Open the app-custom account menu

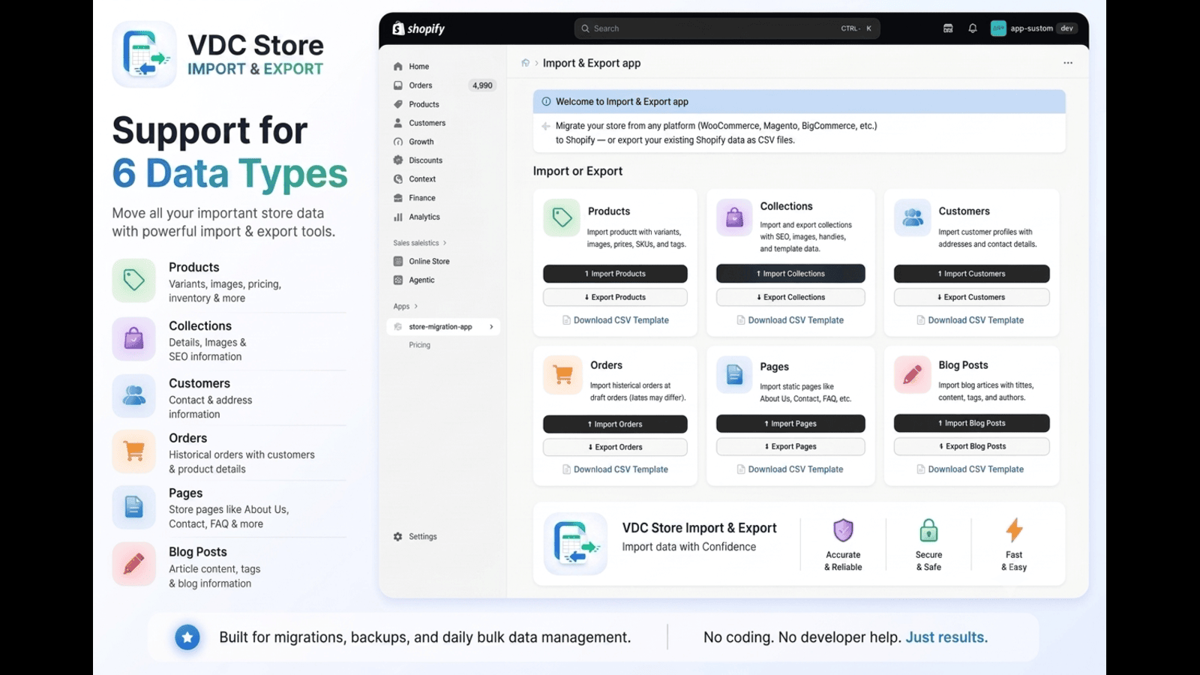pyautogui.click(x=1034, y=28)
